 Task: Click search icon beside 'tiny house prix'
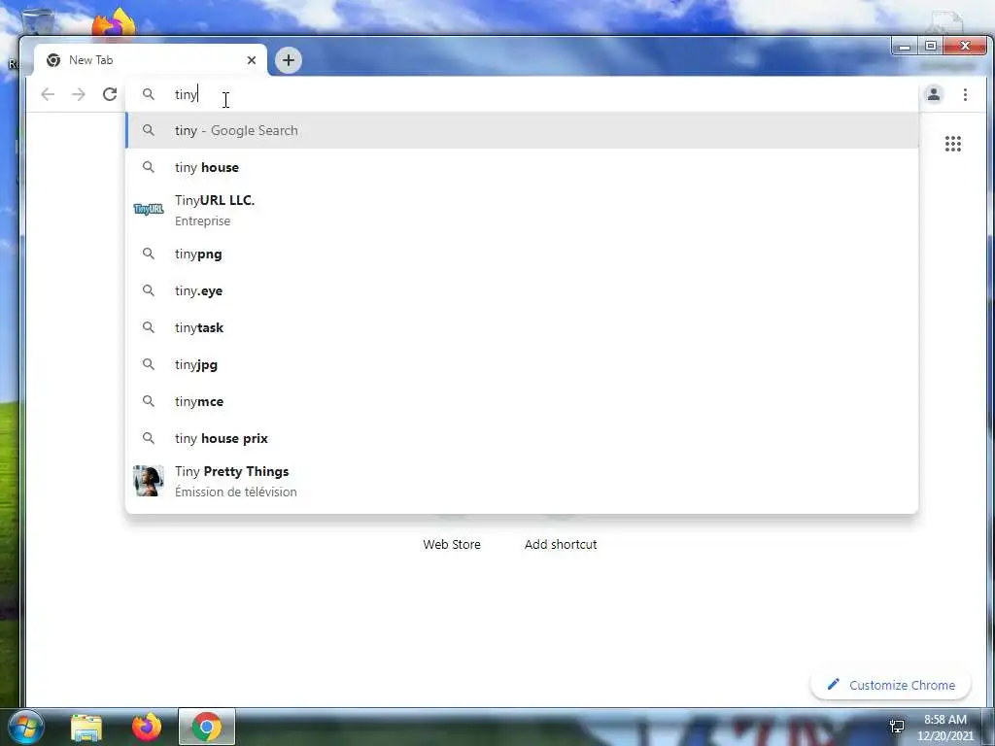click(x=148, y=438)
